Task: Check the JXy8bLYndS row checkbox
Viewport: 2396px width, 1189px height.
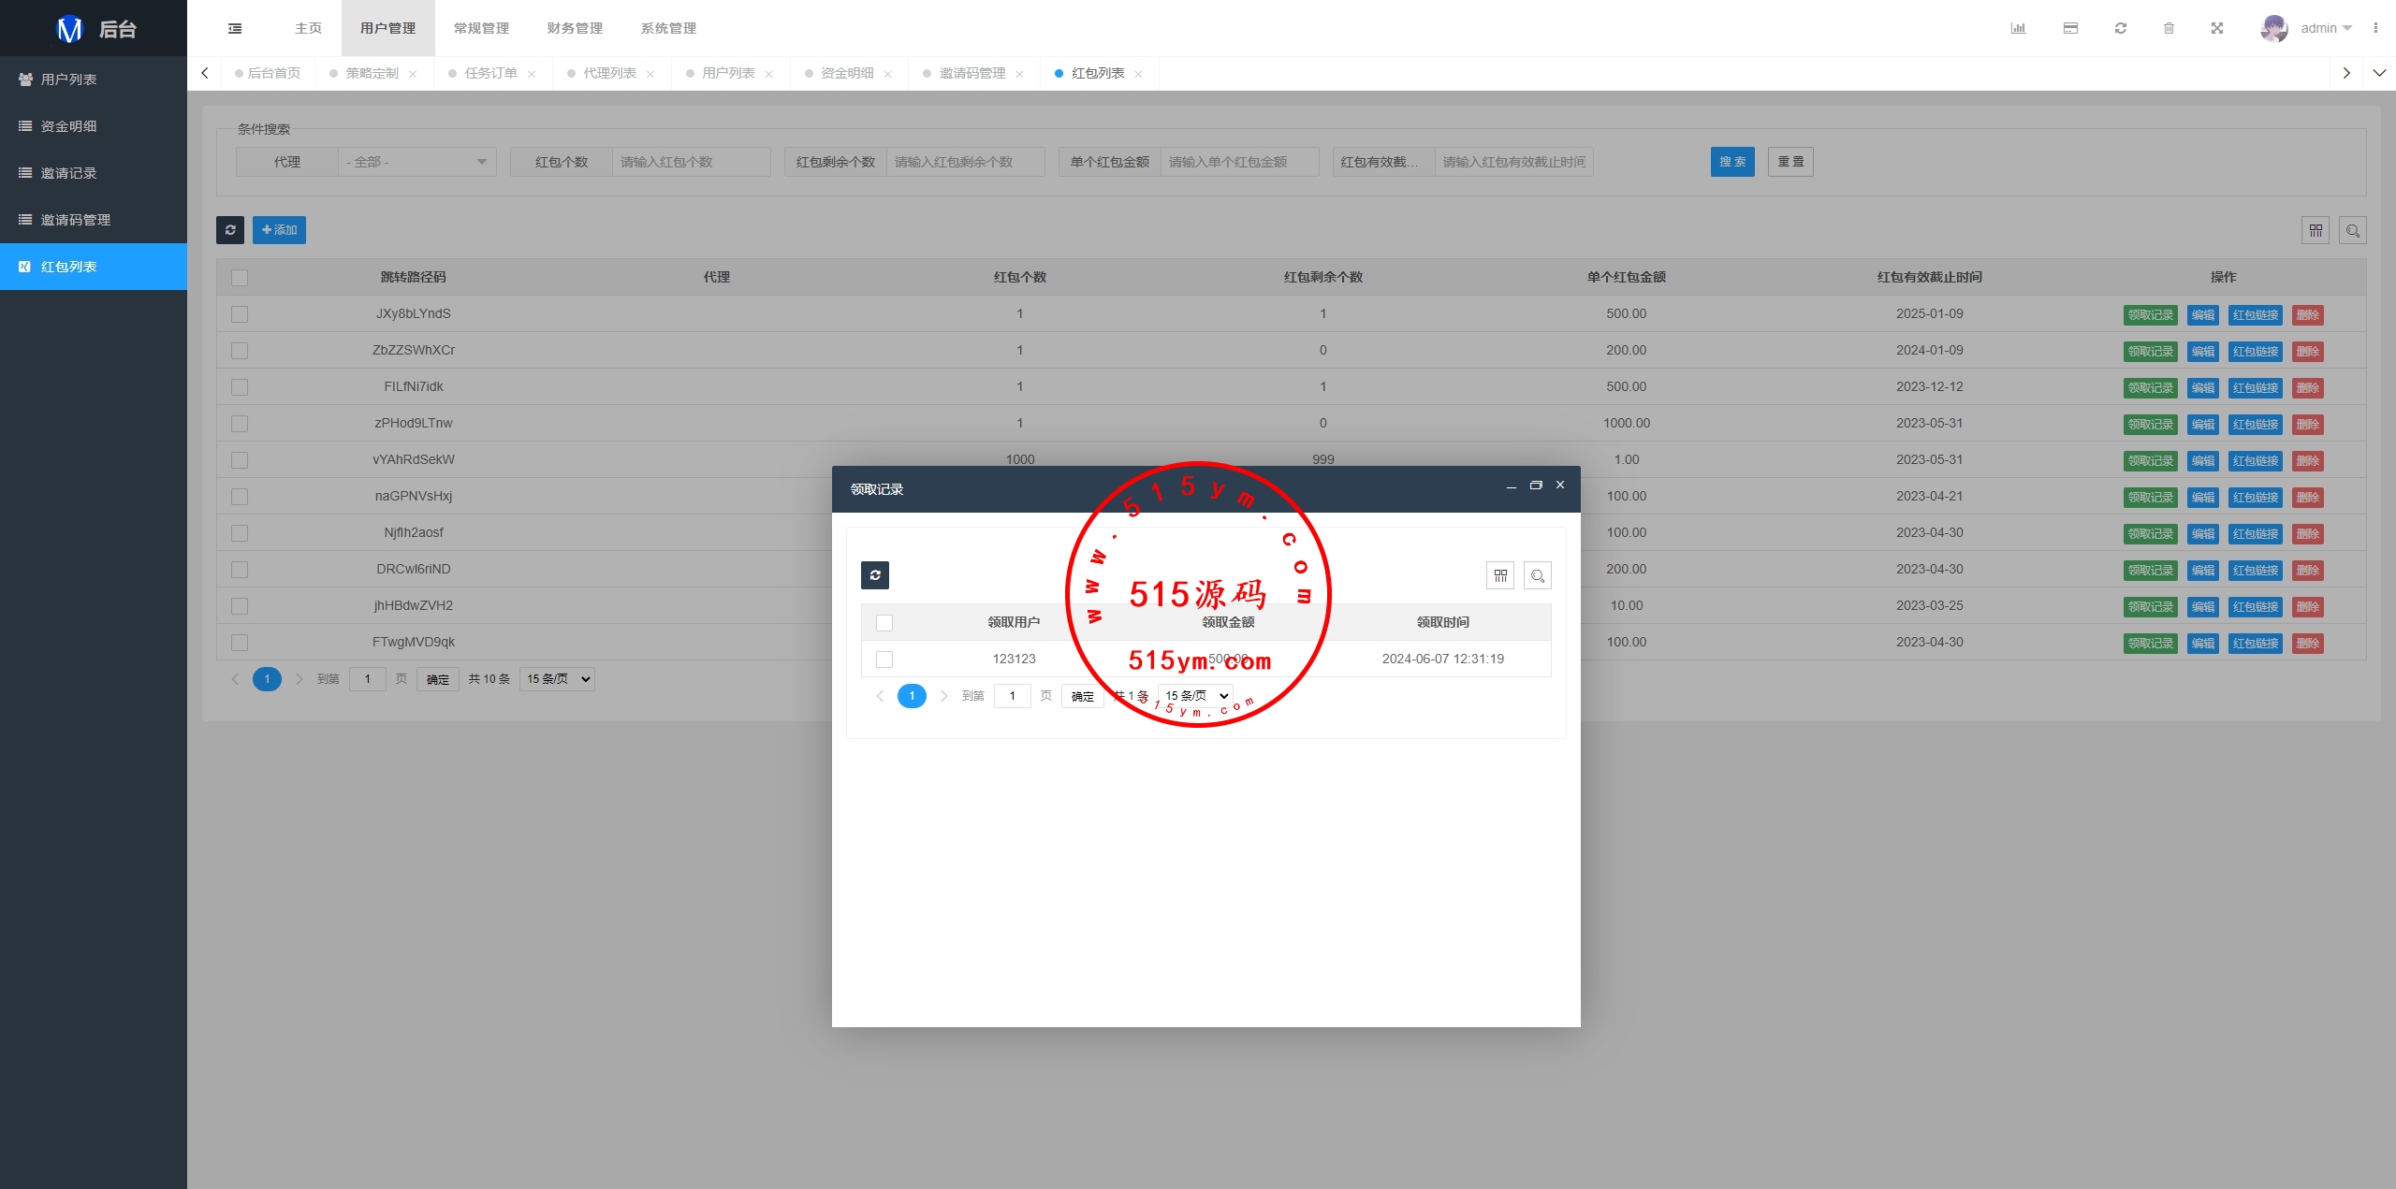Action: pyautogui.click(x=240, y=314)
